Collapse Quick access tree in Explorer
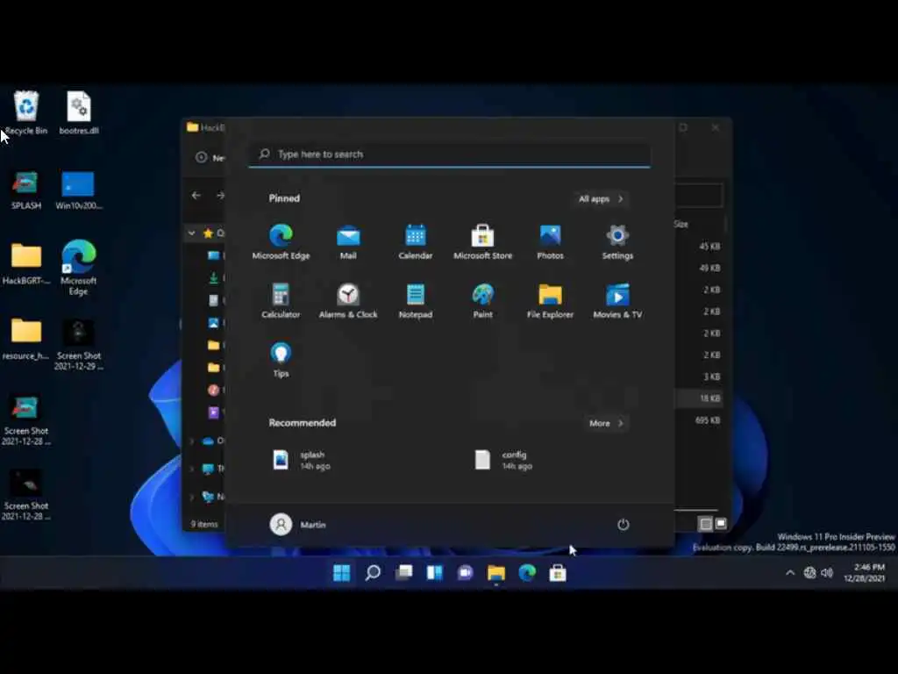This screenshot has width=898, height=674. click(x=192, y=233)
